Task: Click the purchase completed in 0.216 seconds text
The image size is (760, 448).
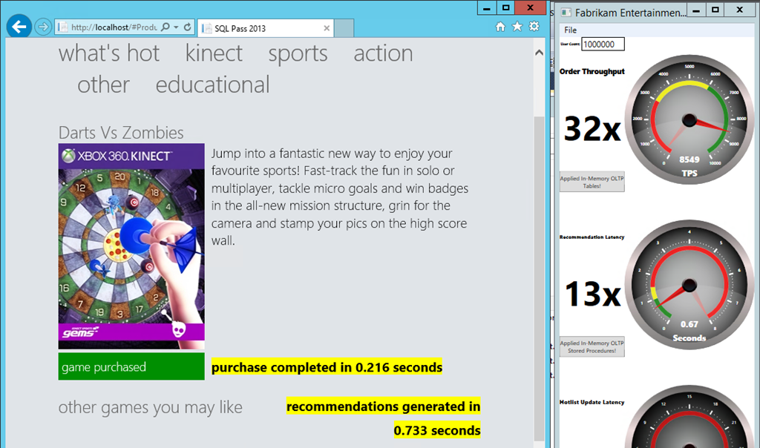Action: click(327, 367)
